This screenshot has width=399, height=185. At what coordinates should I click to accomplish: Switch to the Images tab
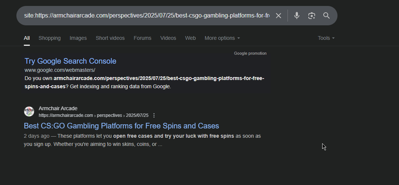pos(78,38)
